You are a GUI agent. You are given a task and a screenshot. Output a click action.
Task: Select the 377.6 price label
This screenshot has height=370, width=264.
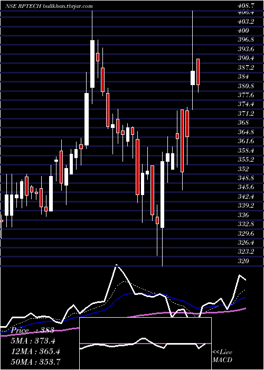(x=246, y=95)
